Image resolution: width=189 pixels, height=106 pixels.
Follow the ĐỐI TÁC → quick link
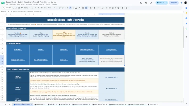(x=41, y=50)
